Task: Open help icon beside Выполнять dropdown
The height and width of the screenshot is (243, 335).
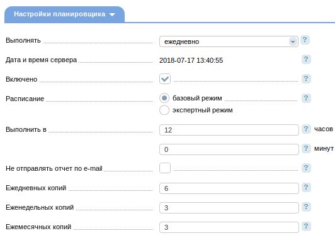Action: tap(305, 40)
